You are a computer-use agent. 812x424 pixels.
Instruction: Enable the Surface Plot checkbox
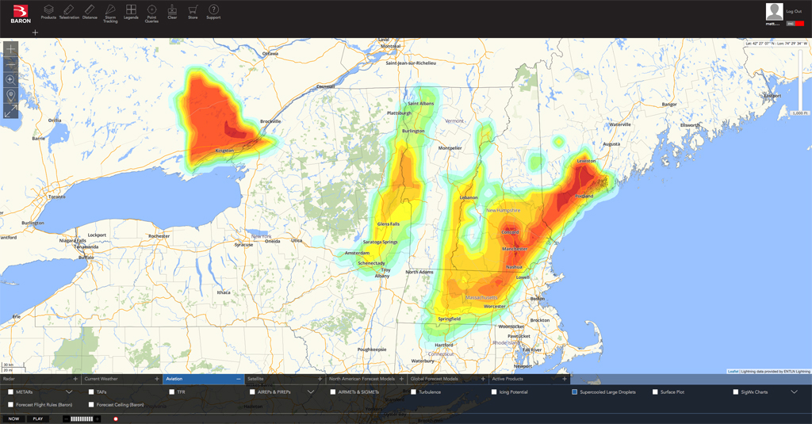(655, 392)
